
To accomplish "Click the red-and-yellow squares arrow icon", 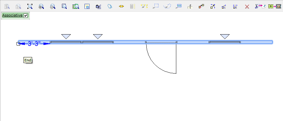I will pyautogui.click(x=201, y=7).
